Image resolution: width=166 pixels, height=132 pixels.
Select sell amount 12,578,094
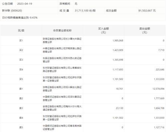point(158,89)
